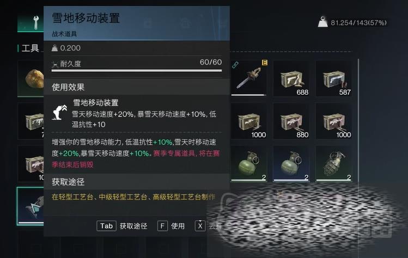Click the yellow ore rock item

pyautogui.click(x=31, y=78)
